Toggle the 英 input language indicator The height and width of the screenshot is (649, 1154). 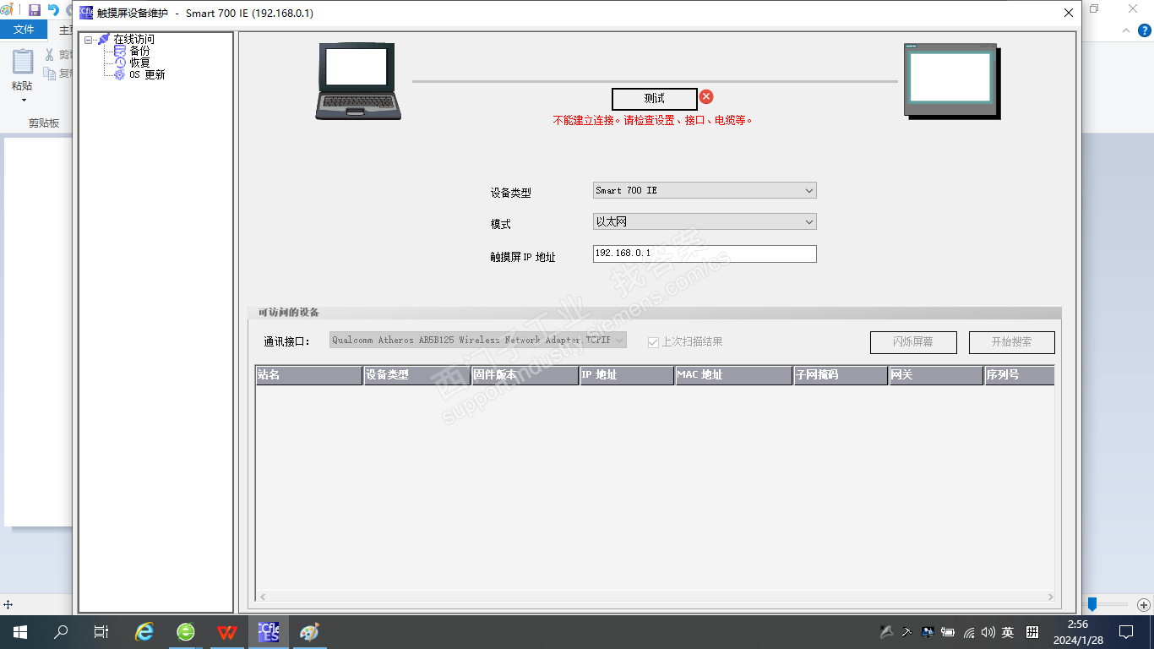pos(1008,632)
